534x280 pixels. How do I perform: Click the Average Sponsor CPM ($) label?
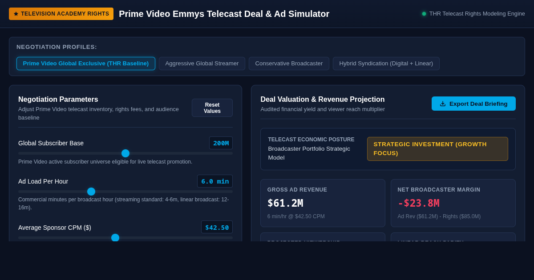55,228
